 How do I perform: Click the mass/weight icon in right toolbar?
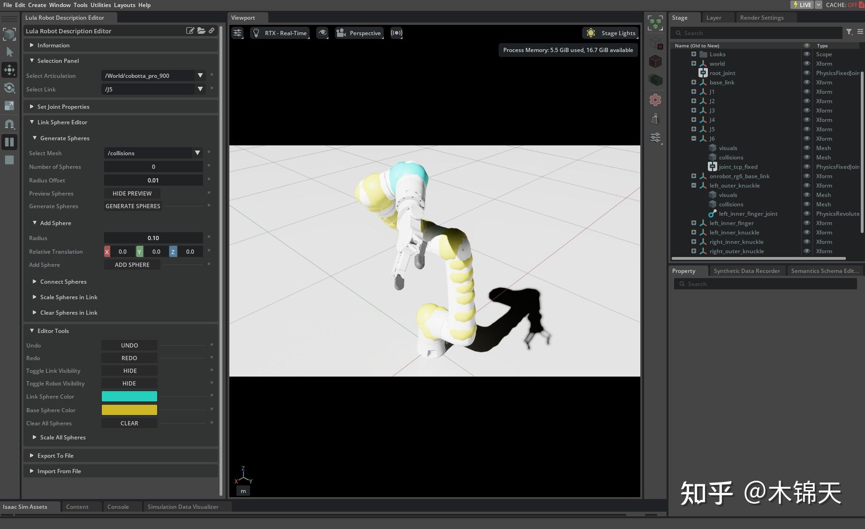[655, 119]
